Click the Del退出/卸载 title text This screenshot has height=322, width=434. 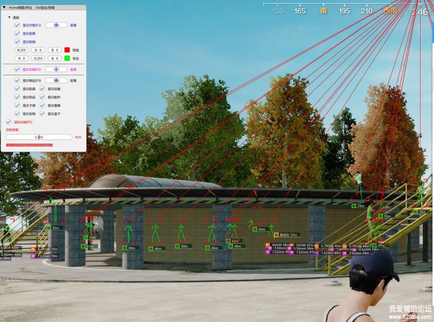(x=45, y=8)
